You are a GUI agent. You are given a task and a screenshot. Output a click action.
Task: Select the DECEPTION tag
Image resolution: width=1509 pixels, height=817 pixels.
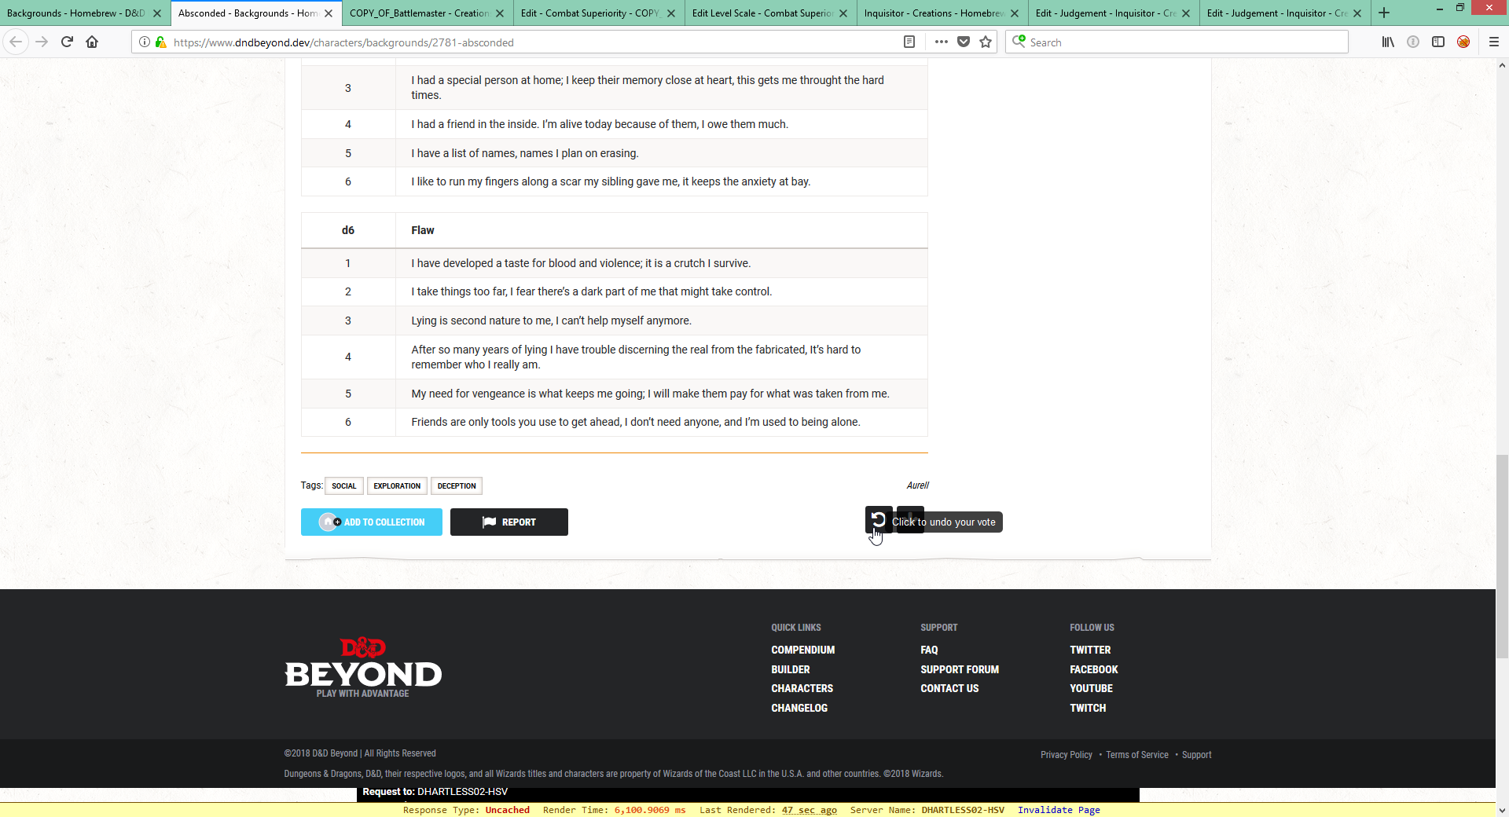tap(456, 486)
